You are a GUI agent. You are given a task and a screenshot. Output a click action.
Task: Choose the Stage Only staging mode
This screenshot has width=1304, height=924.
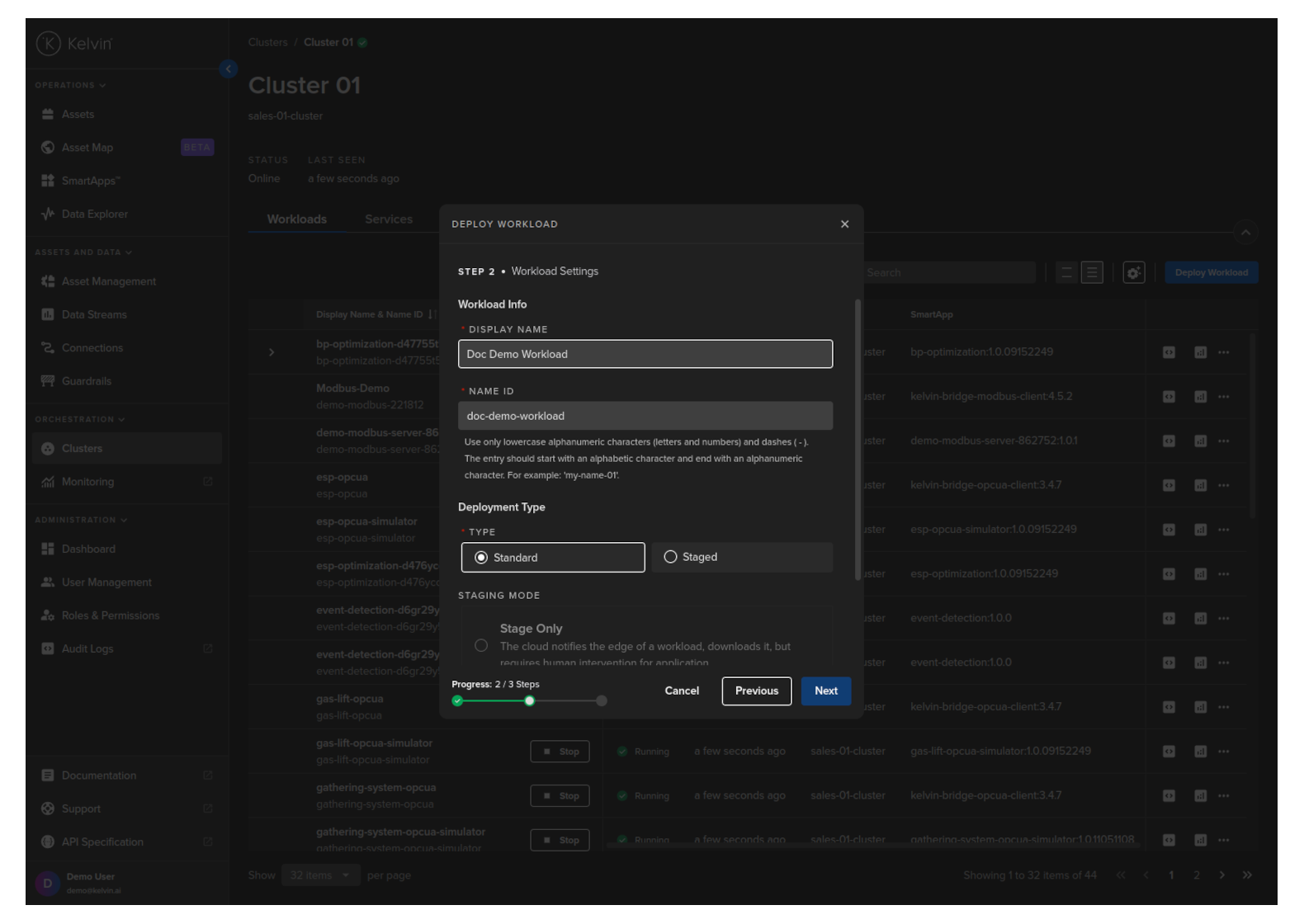coord(481,646)
